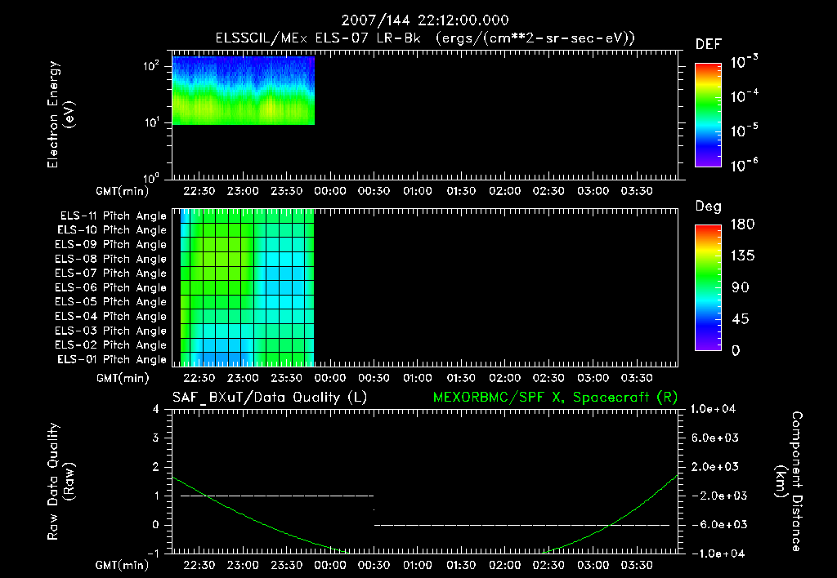Click the plot title timestamp 2007/144 22:12:00.000
The image size is (837, 578).
click(425, 20)
